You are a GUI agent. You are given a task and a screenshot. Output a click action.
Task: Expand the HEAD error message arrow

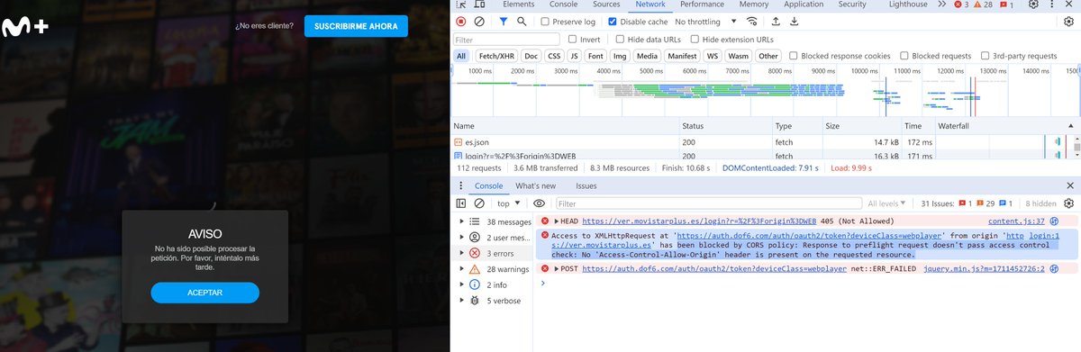(556, 221)
